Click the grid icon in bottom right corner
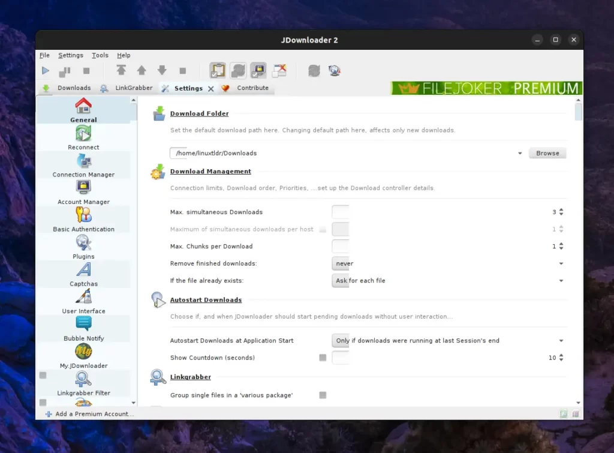Viewport: 614px width, 453px height. point(576,414)
